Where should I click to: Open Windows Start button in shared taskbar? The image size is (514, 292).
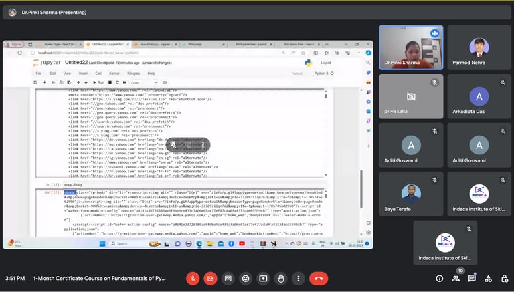[102, 243]
